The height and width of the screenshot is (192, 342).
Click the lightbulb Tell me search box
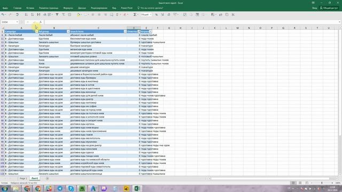[150, 8]
